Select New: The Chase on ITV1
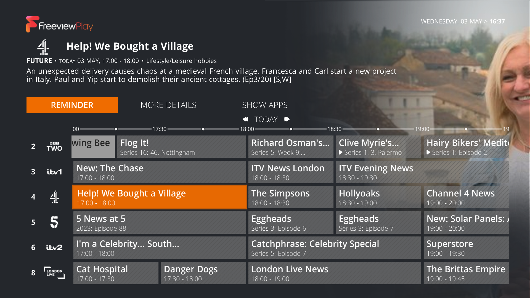530x298 pixels. (x=160, y=172)
